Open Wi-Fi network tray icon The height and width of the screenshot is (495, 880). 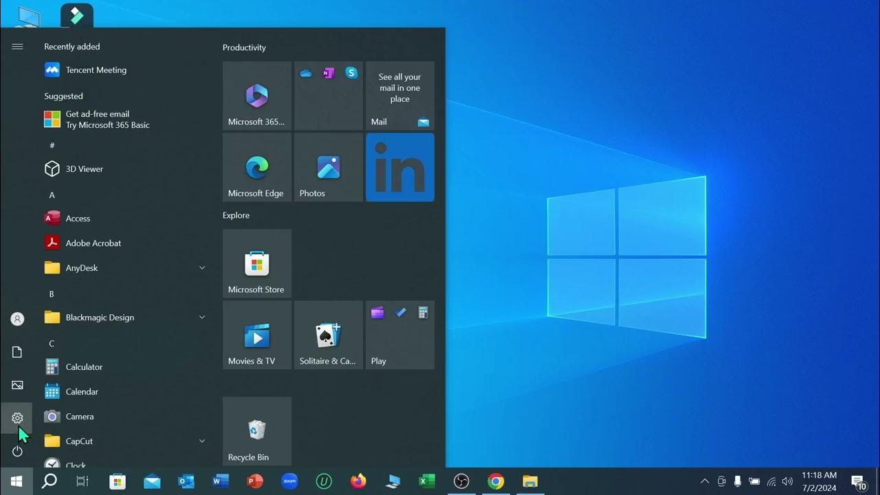(x=771, y=481)
